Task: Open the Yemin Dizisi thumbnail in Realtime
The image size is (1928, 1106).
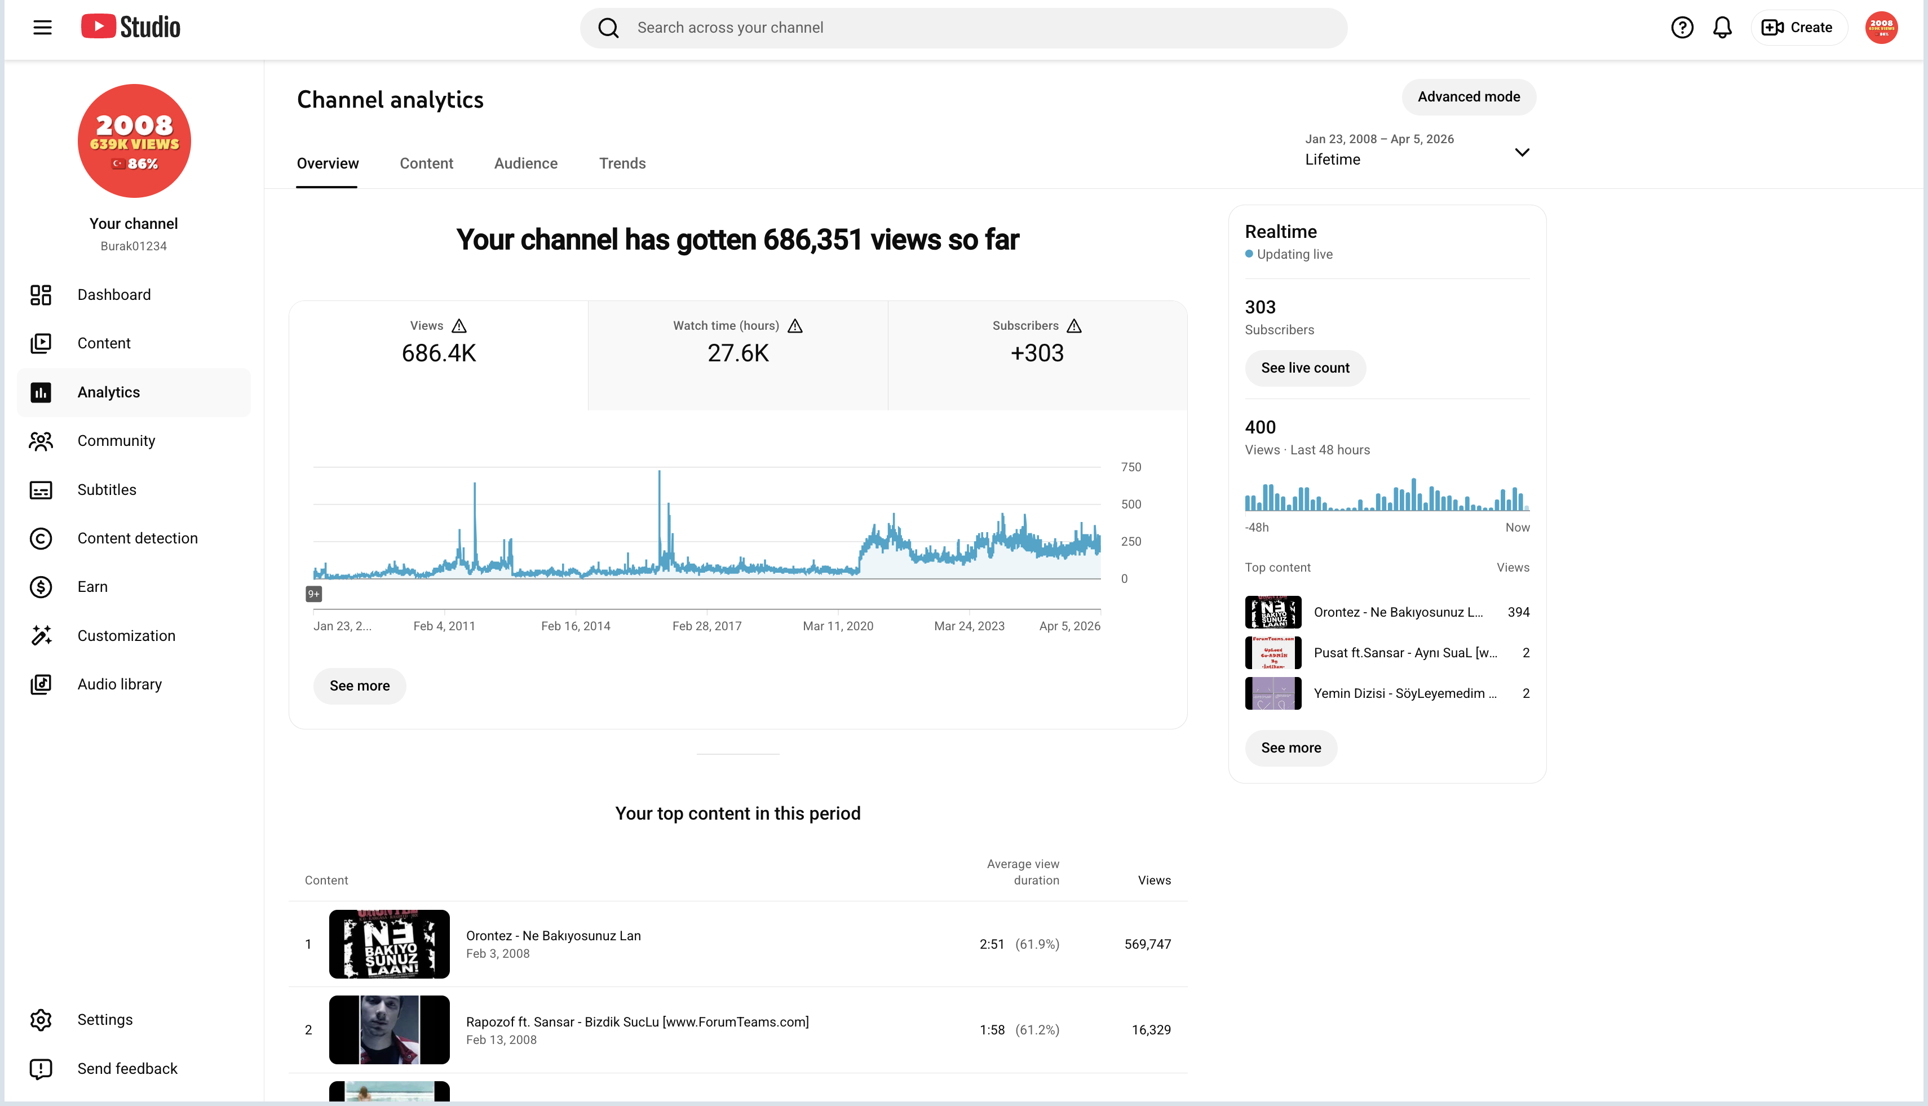Action: tap(1273, 693)
